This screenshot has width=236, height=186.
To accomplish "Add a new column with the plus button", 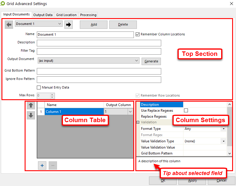I will click(x=42, y=165).
